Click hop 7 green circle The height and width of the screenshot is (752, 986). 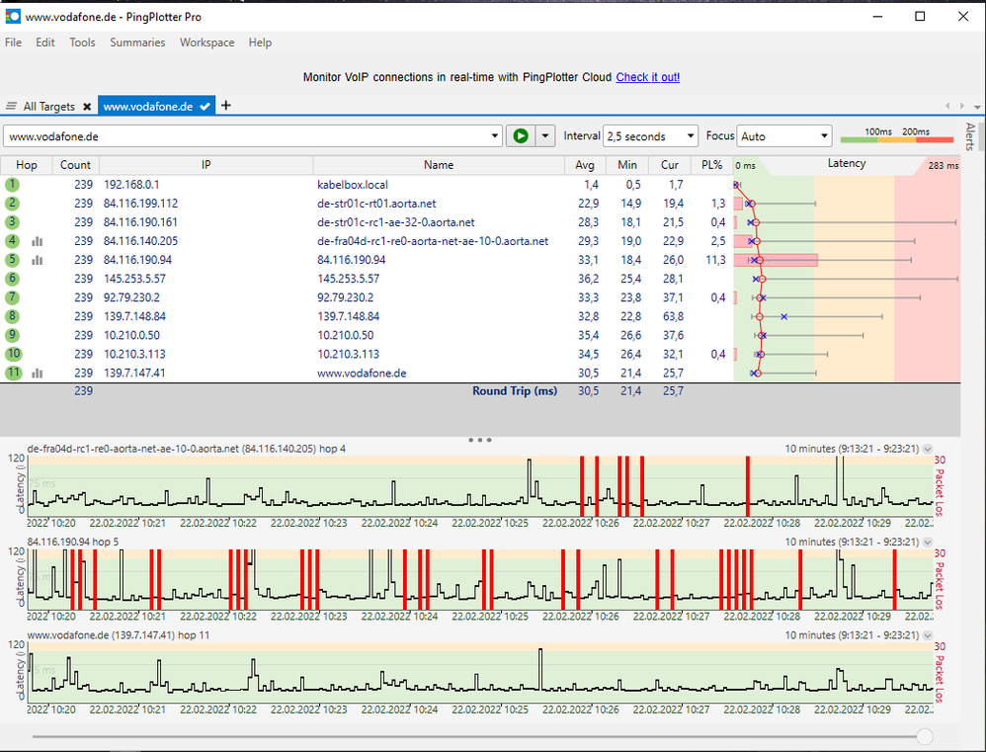tap(12, 297)
